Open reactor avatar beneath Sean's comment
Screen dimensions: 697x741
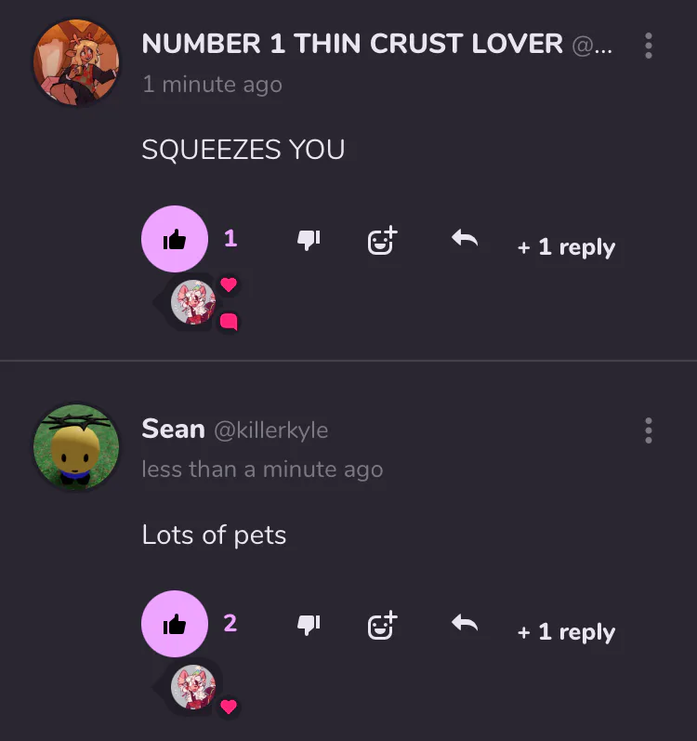click(193, 687)
